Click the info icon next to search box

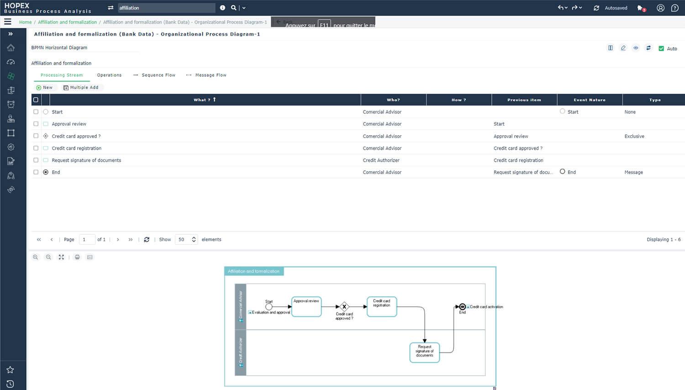point(222,8)
